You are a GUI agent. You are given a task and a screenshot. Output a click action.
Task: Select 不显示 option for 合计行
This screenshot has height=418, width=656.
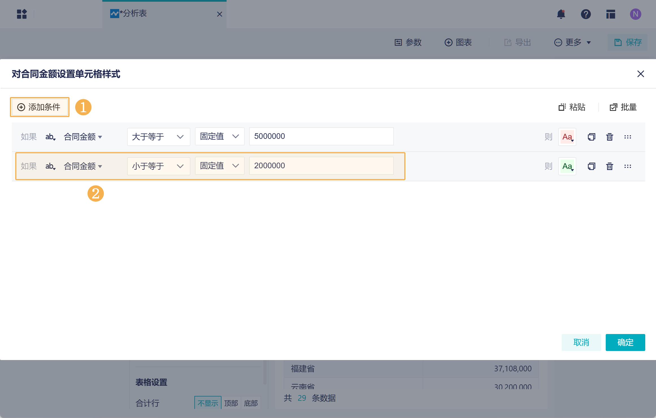pyautogui.click(x=208, y=403)
